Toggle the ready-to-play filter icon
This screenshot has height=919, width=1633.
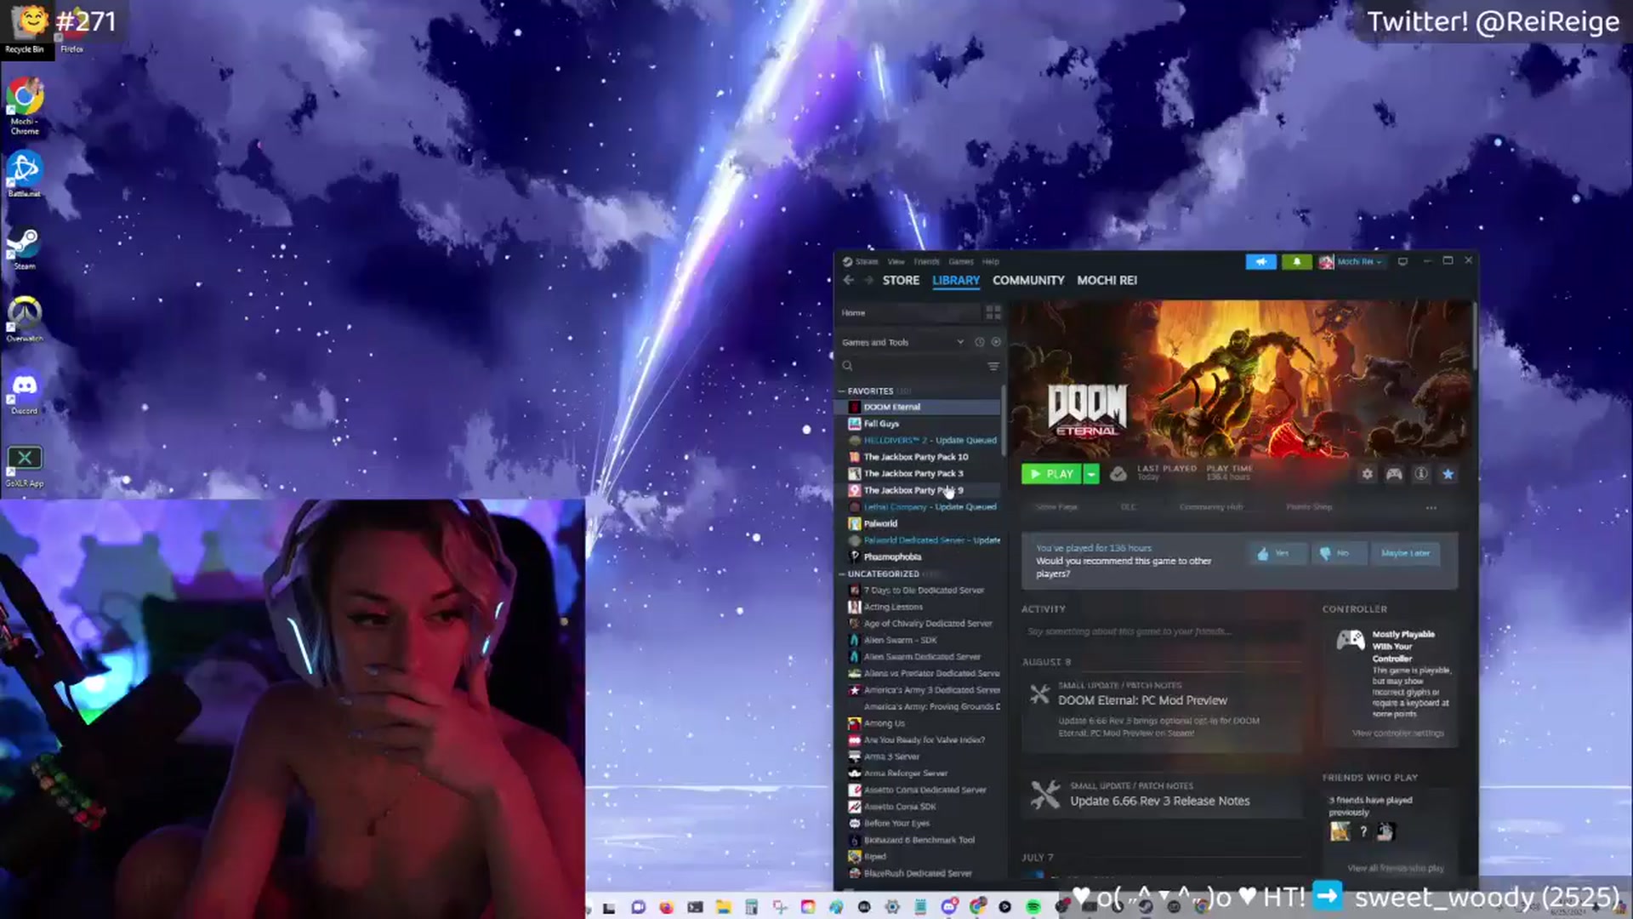(996, 342)
